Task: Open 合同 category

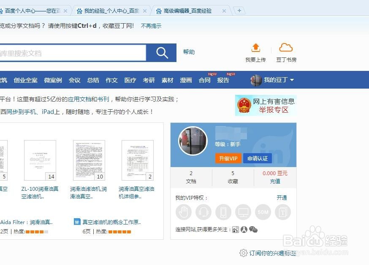Action: pos(204,80)
